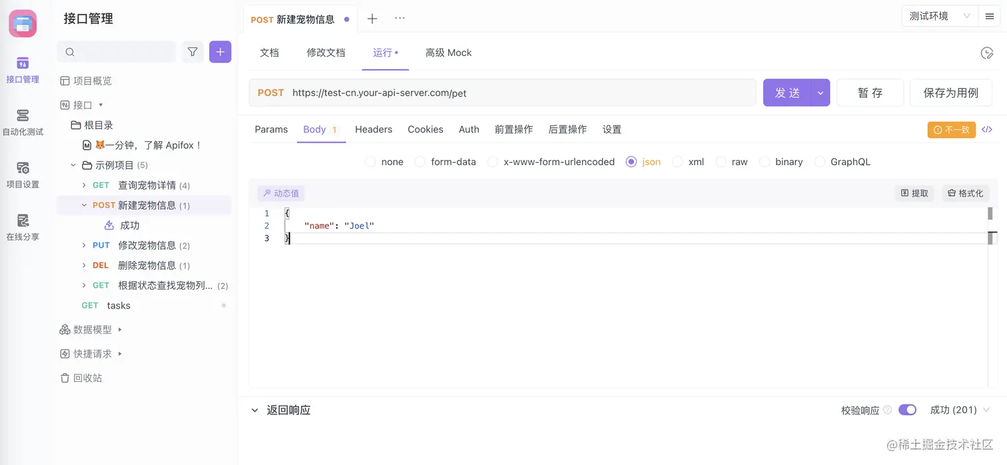The image size is (1007, 465).
Task: Select the json body format radio
Action: point(631,162)
